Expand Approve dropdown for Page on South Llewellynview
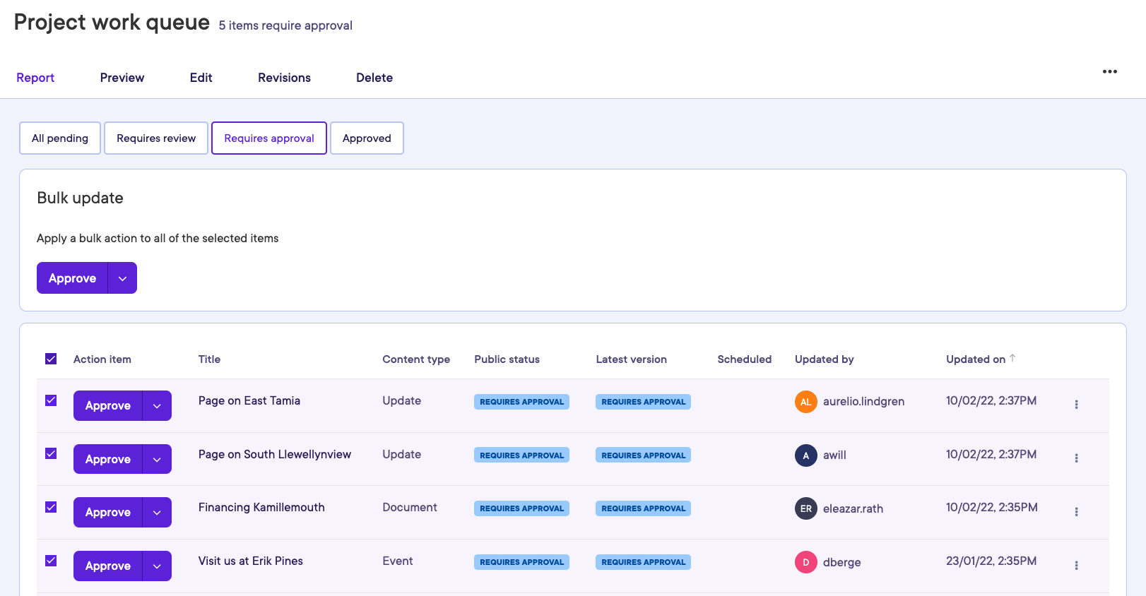The width and height of the screenshot is (1146, 596). tap(157, 460)
